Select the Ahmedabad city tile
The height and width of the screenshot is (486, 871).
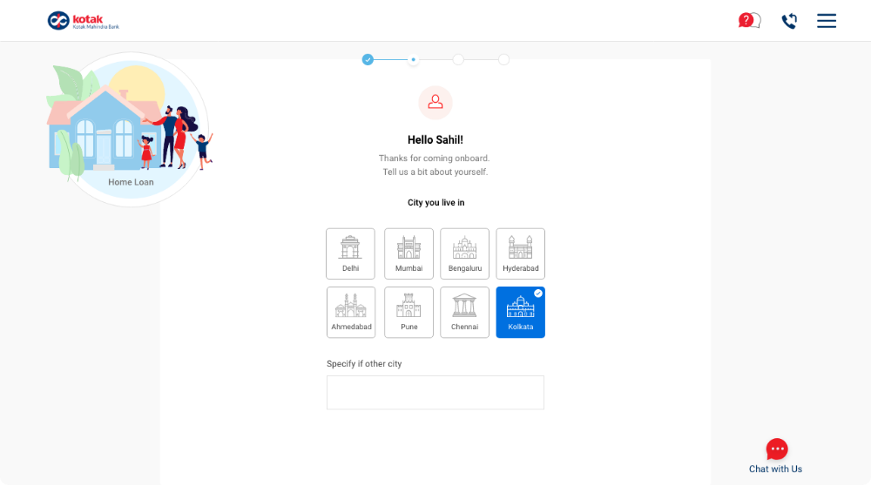pyautogui.click(x=351, y=312)
